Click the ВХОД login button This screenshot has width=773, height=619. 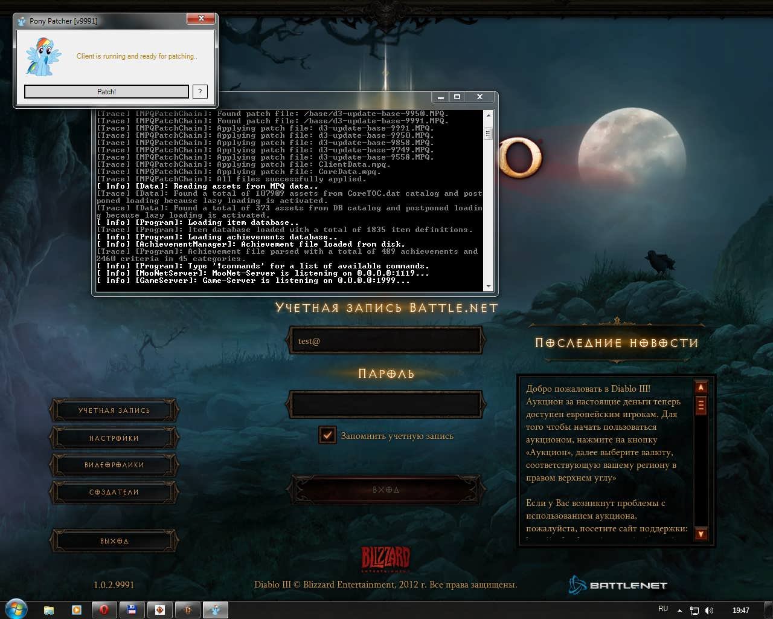386,490
